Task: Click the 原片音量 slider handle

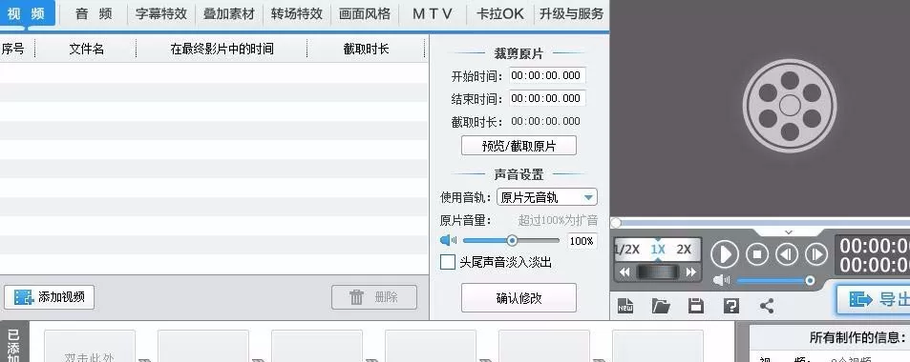Action: coord(512,240)
